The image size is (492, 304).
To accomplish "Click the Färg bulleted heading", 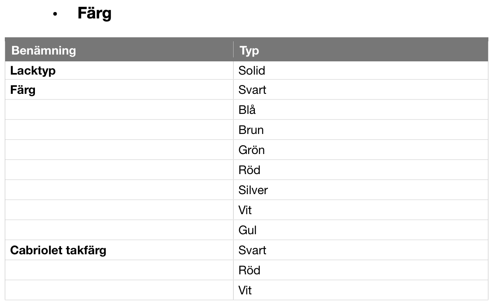I will click(x=94, y=14).
